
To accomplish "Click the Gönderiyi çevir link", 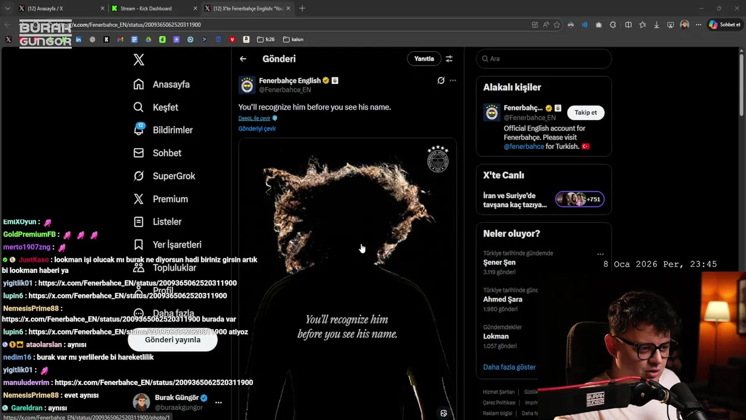I will 257,129.
